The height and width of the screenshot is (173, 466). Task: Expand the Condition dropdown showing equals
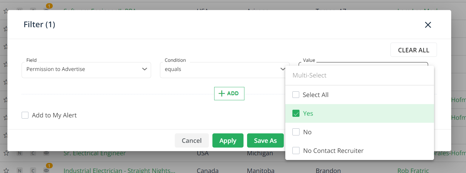[x=224, y=69]
